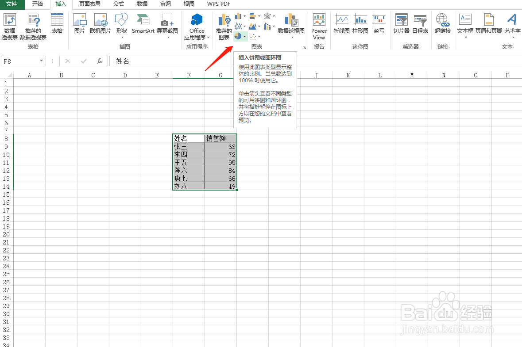Select the cell containing 张三
Screen dimensions: 522x347
[x=189, y=146]
